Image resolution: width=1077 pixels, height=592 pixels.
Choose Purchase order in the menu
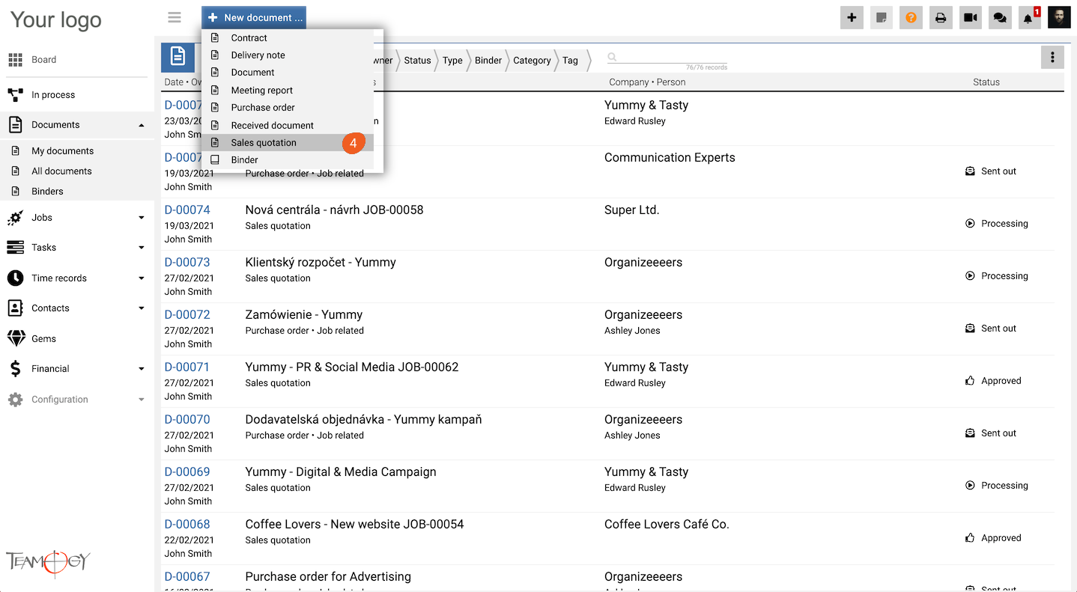tap(263, 108)
